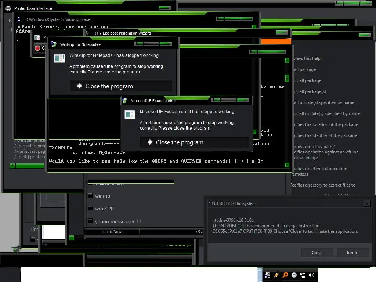Viewport: 376px width, 282px height.
Task: Click 'cifies the identity of the package' help line
Action: coord(325,135)
